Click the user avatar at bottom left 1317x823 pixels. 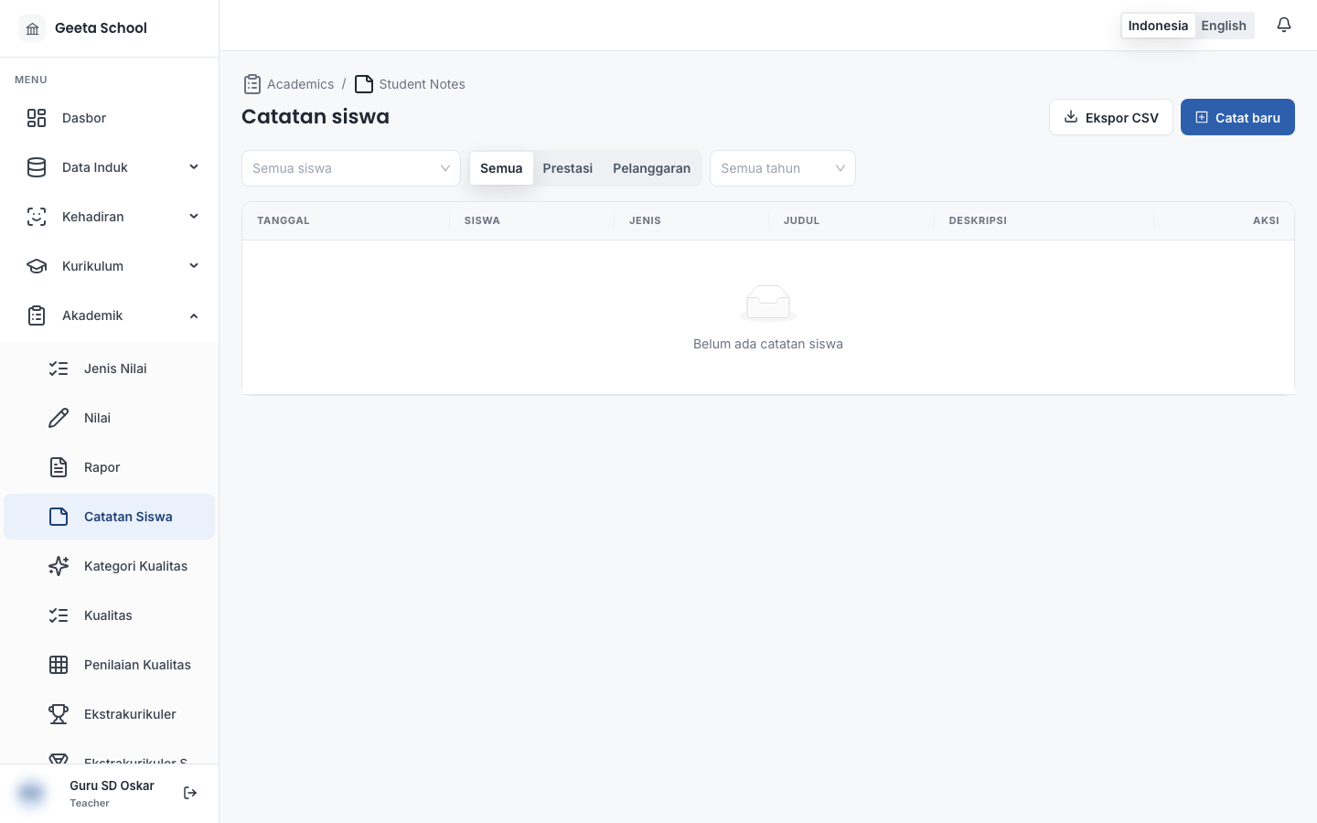point(31,793)
